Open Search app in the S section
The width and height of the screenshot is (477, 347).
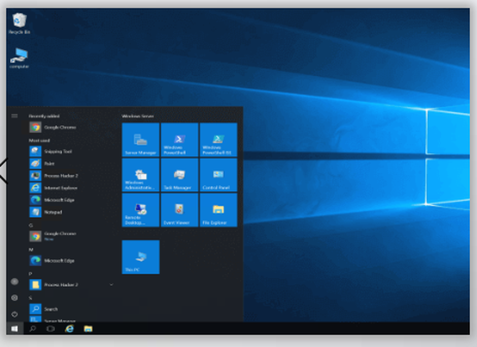tap(71, 309)
